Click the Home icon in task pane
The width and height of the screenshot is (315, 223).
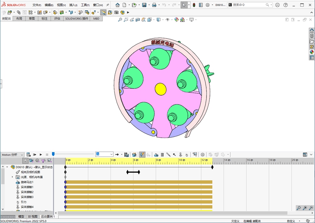pos(312,30)
